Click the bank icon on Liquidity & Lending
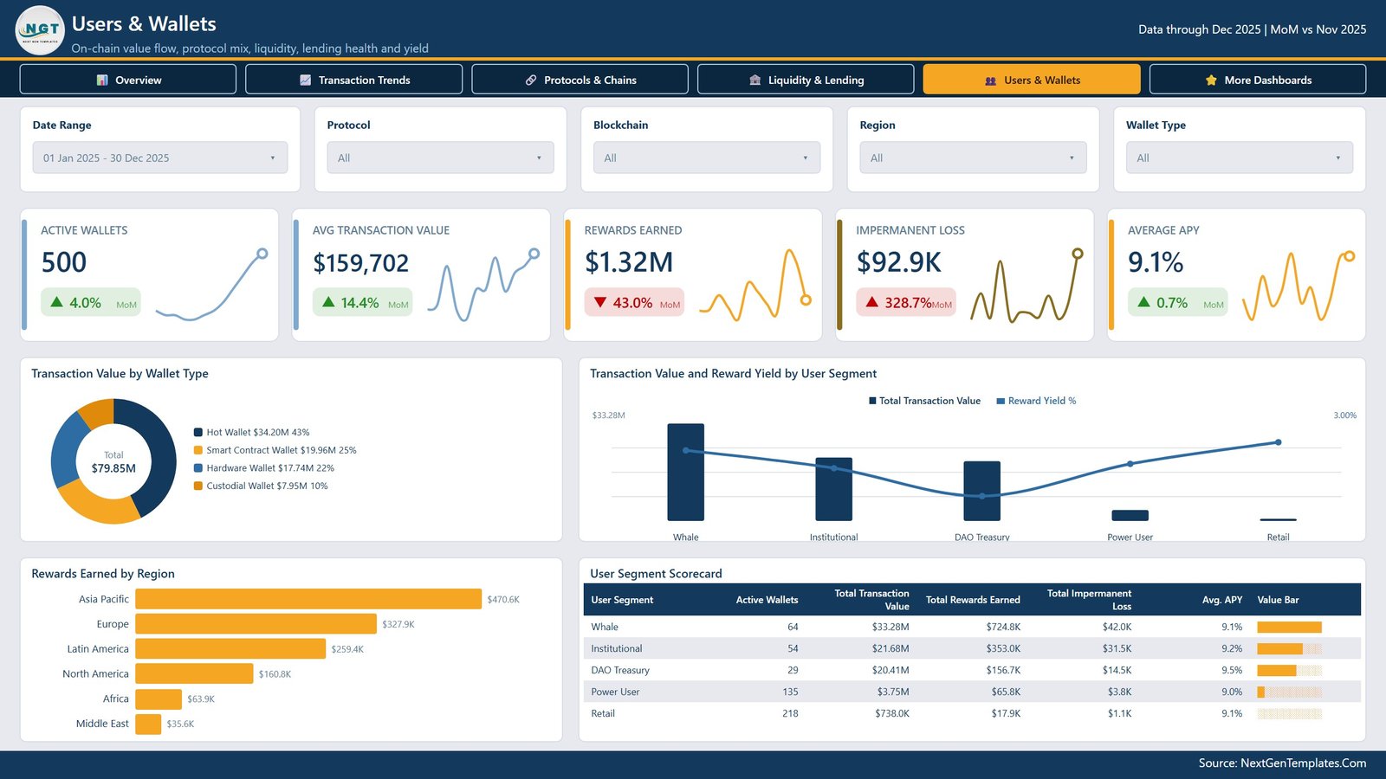The height and width of the screenshot is (779, 1386). pos(755,80)
